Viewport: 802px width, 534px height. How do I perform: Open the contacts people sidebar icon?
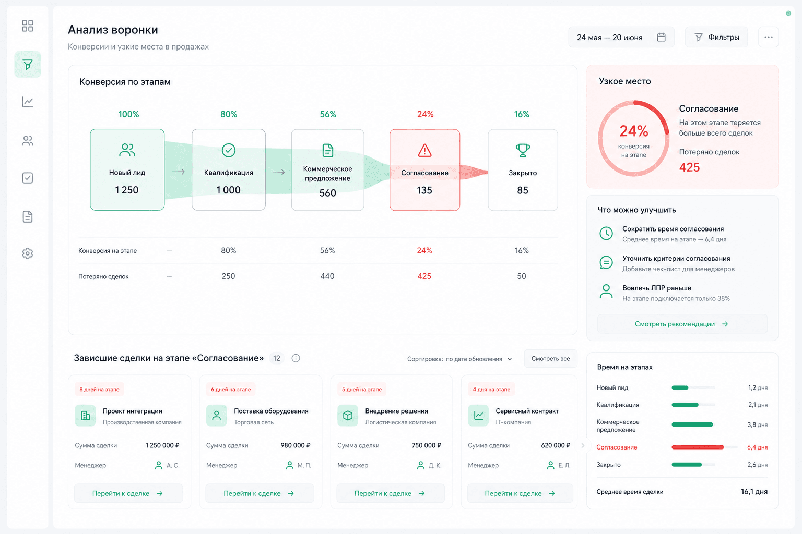coord(28,141)
